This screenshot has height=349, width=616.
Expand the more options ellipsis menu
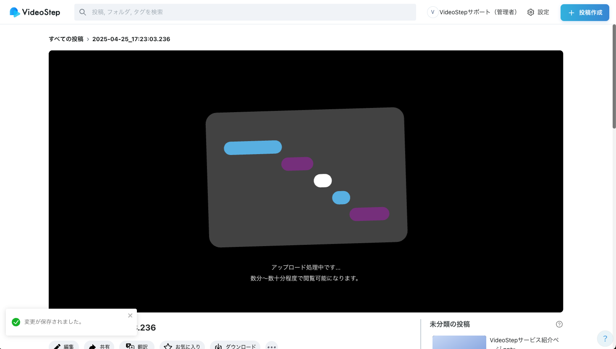[x=272, y=346]
